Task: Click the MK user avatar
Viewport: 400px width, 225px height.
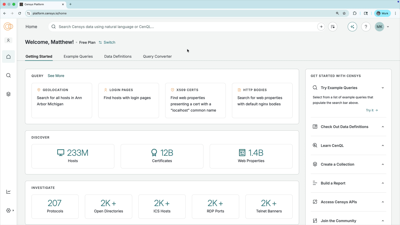Action: click(379, 27)
